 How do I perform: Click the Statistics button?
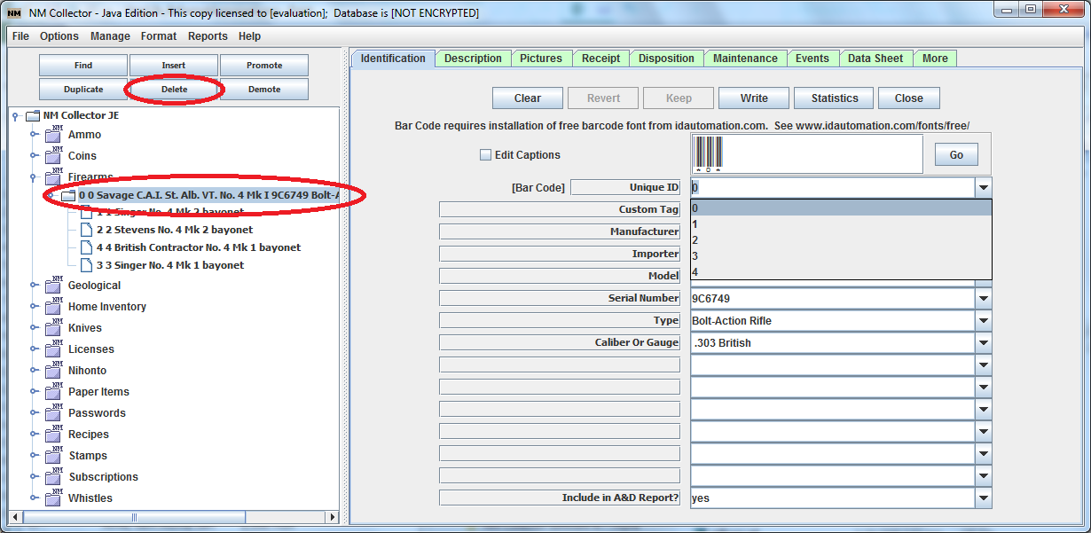(x=832, y=98)
